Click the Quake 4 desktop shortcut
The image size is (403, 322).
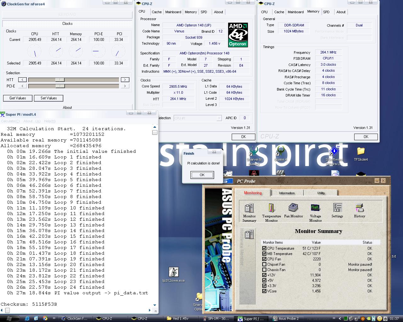point(281,154)
